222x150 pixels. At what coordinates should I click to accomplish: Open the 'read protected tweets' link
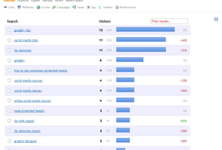pos(29,111)
